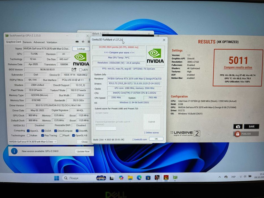Toggle CUDA checkbox
Image resolution: width=264 pixels, height=198 pixels.
point(43,131)
